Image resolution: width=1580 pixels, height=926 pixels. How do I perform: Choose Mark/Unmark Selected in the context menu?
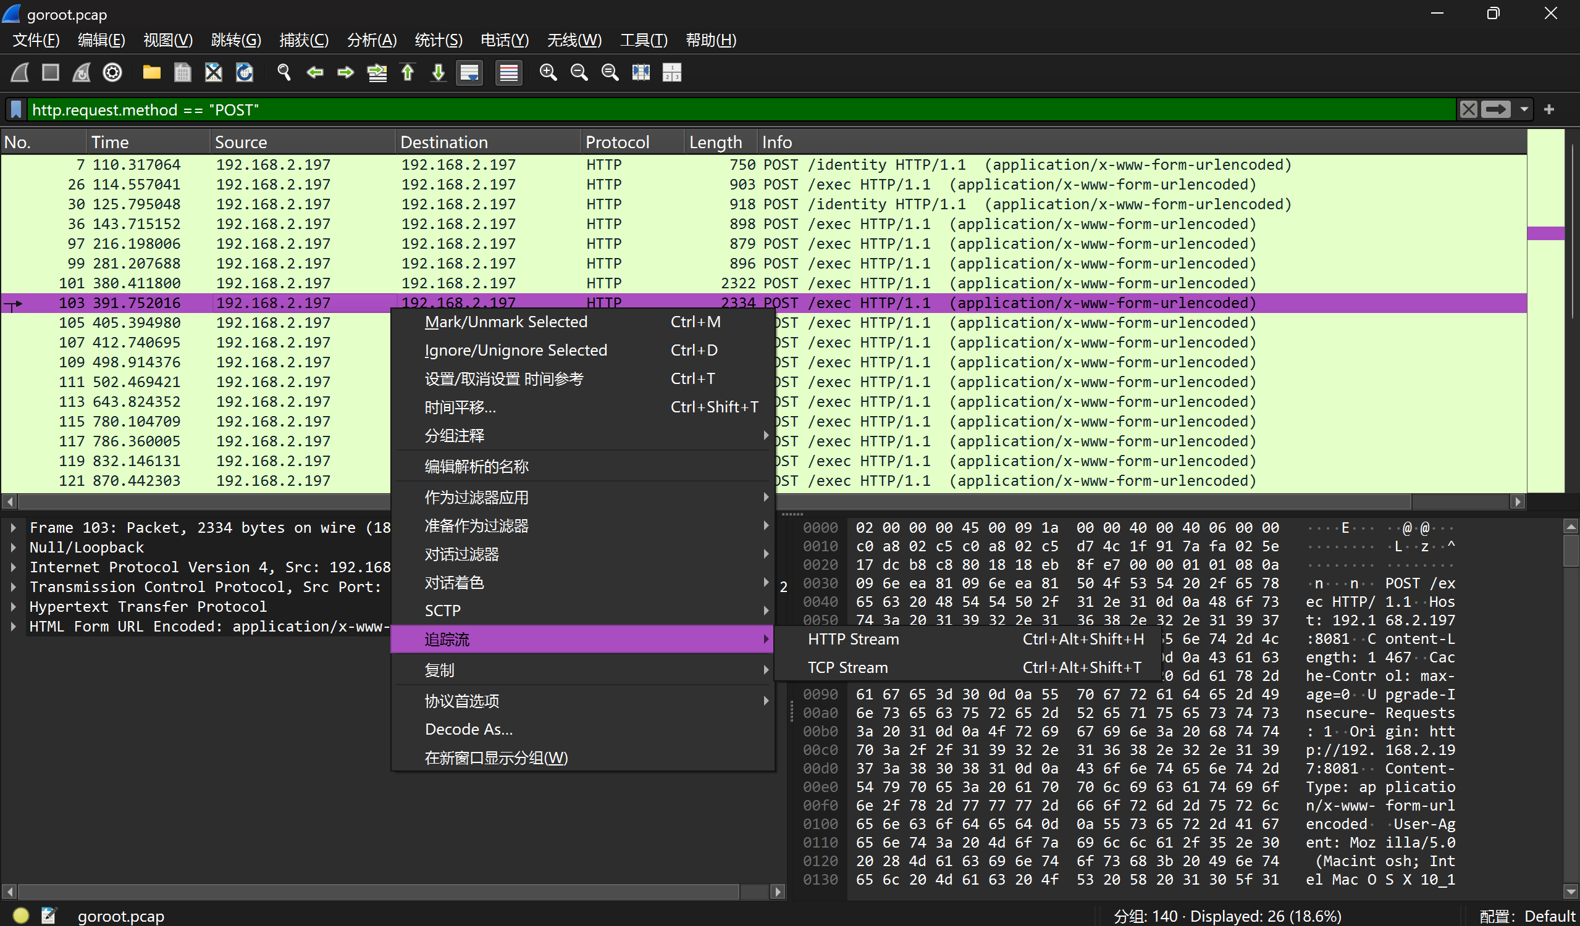click(583, 322)
